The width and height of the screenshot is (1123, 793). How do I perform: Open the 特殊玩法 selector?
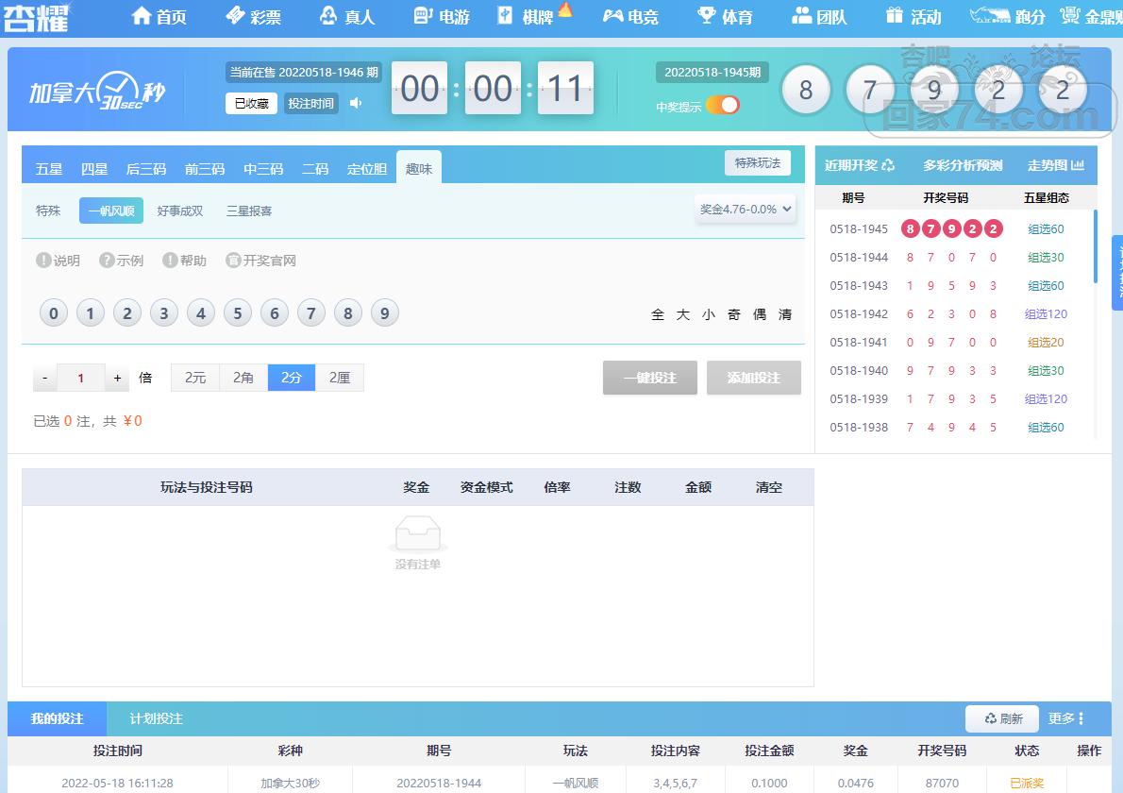pyautogui.click(x=758, y=163)
